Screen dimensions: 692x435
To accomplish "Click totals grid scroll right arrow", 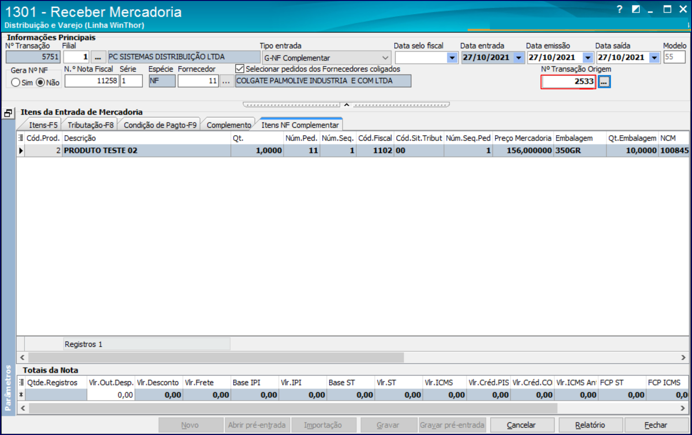I will pyautogui.click(x=683, y=408).
